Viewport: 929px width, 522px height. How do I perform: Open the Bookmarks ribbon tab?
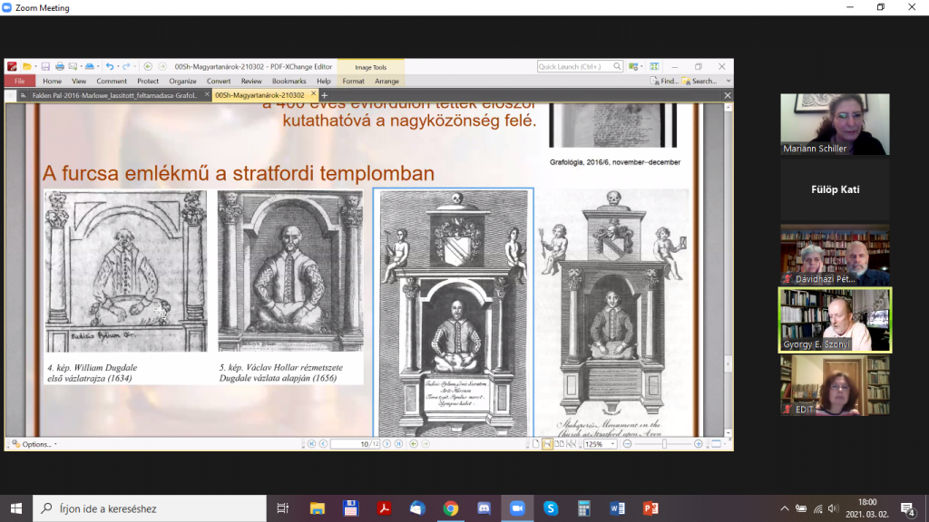[x=289, y=81]
